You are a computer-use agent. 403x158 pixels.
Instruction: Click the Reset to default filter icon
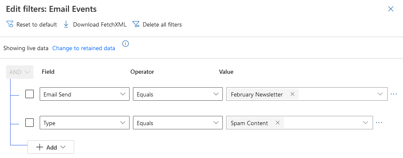pos(10,24)
